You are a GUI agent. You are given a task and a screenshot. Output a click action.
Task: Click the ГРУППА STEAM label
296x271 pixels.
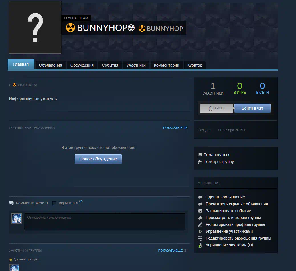76,18
